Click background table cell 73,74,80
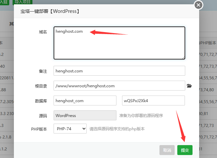217x158 pixels. click(x=206, y=90)
